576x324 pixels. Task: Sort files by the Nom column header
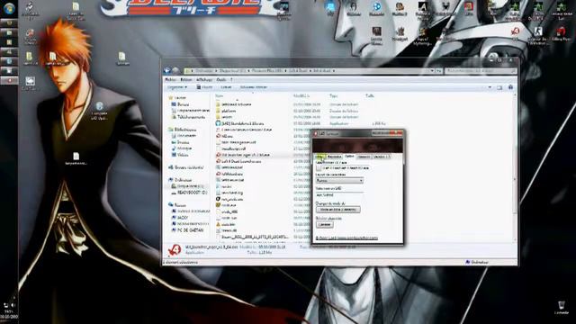[219, 96]
